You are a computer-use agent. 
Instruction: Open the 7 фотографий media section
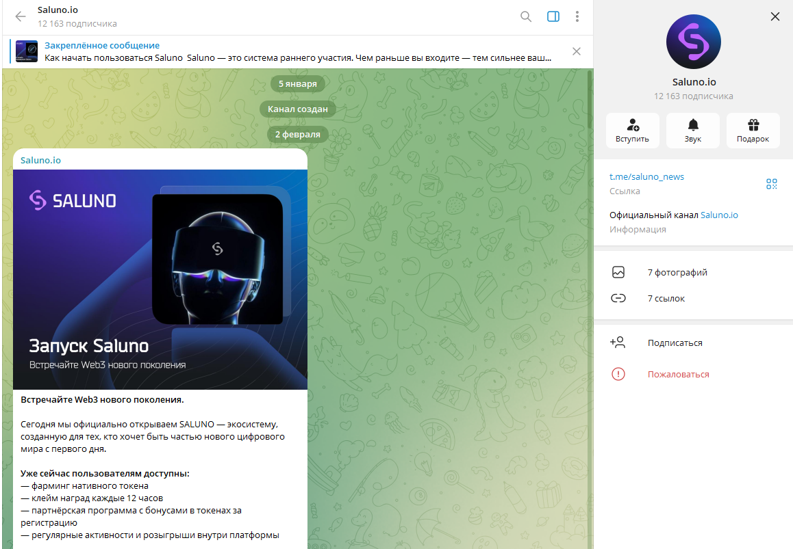[x=694, y=272]
